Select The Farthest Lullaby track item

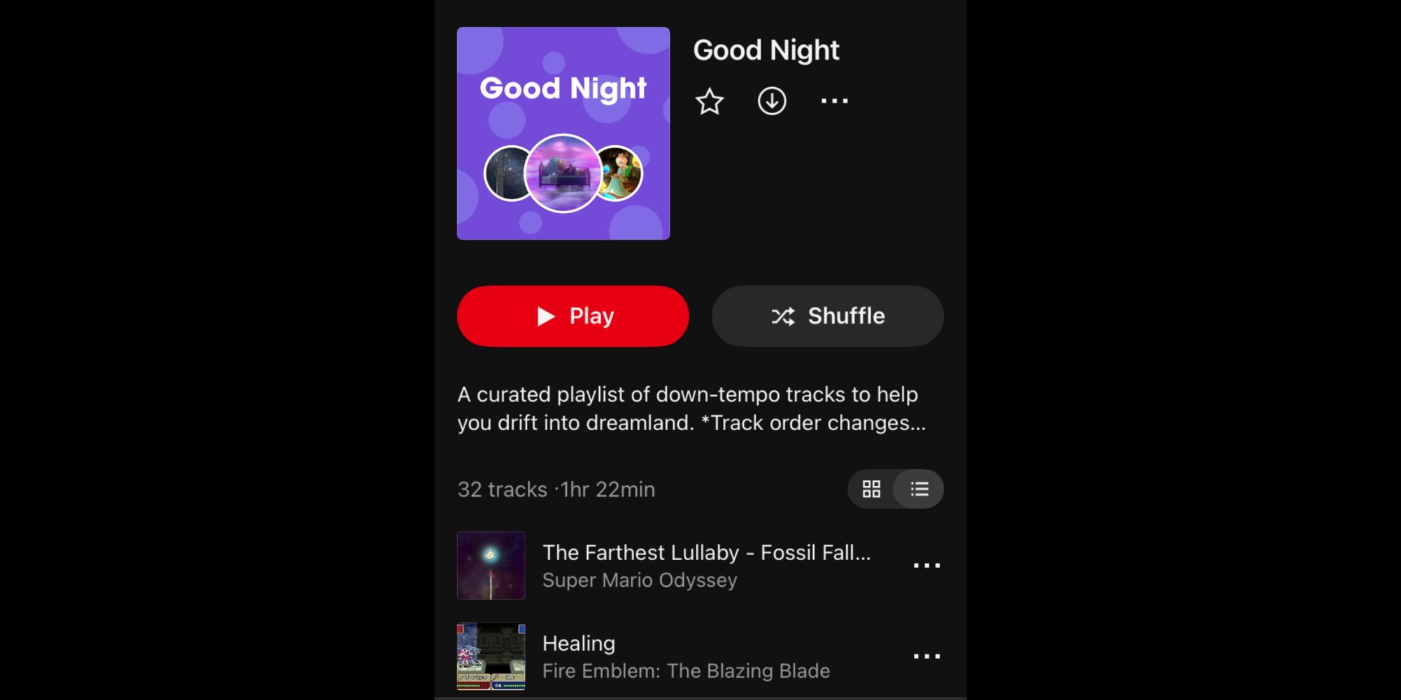click(x=700, y=565)
